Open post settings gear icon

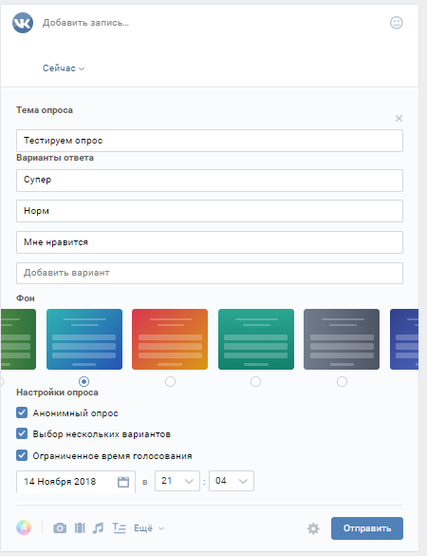point(313,528)
